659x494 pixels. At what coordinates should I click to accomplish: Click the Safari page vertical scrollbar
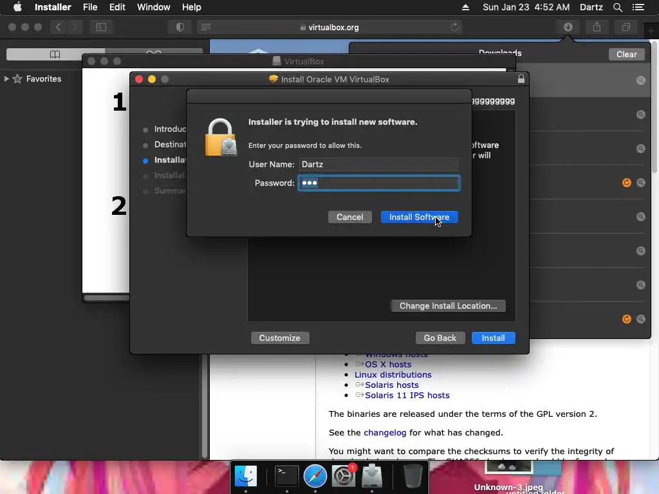pos(654,106)
